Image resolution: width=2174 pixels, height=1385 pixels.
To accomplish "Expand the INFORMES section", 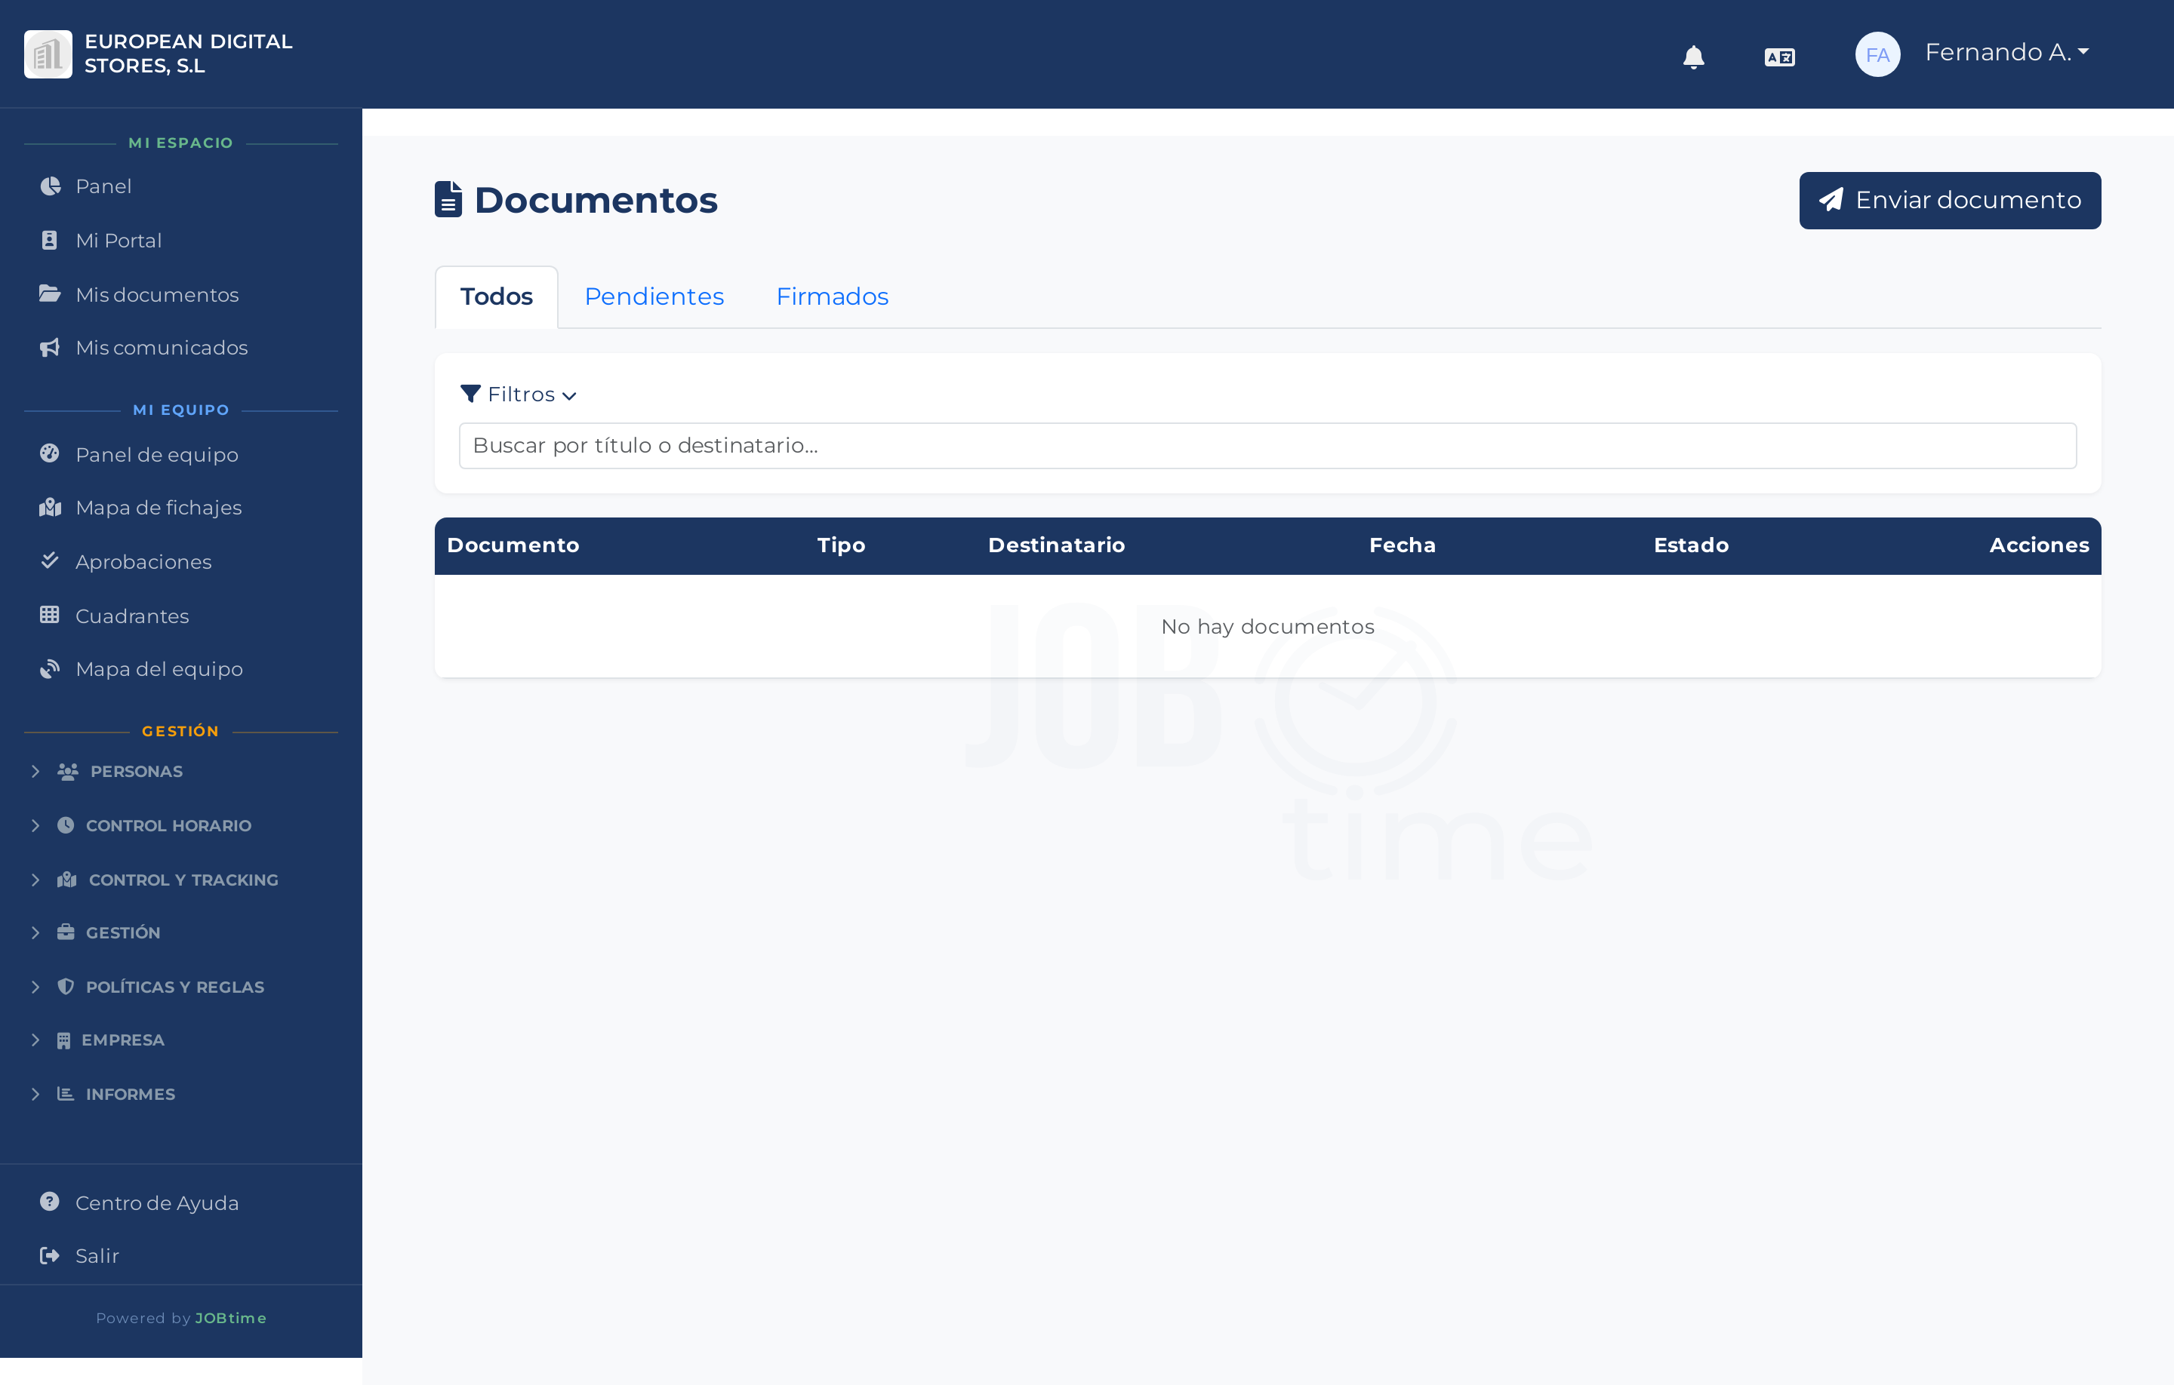I will click(x=131, y=1094).
